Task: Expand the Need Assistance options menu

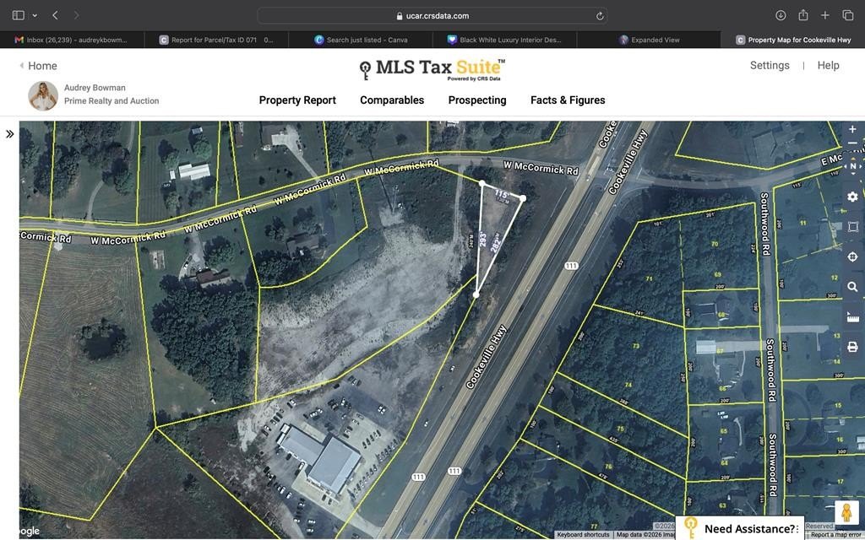Action: click(x=797, y=529)
